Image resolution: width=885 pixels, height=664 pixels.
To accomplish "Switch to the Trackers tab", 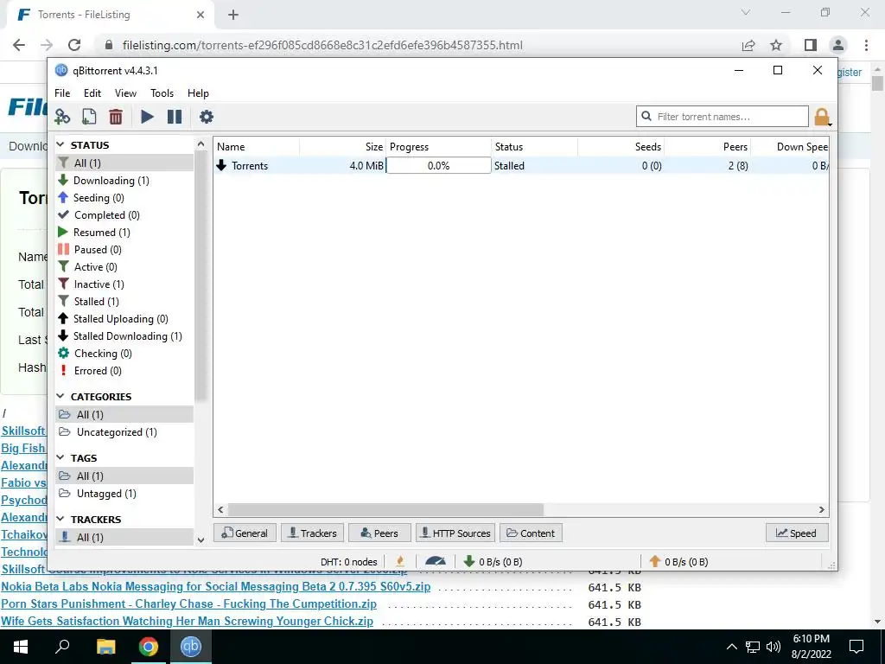I will point(312,533).
